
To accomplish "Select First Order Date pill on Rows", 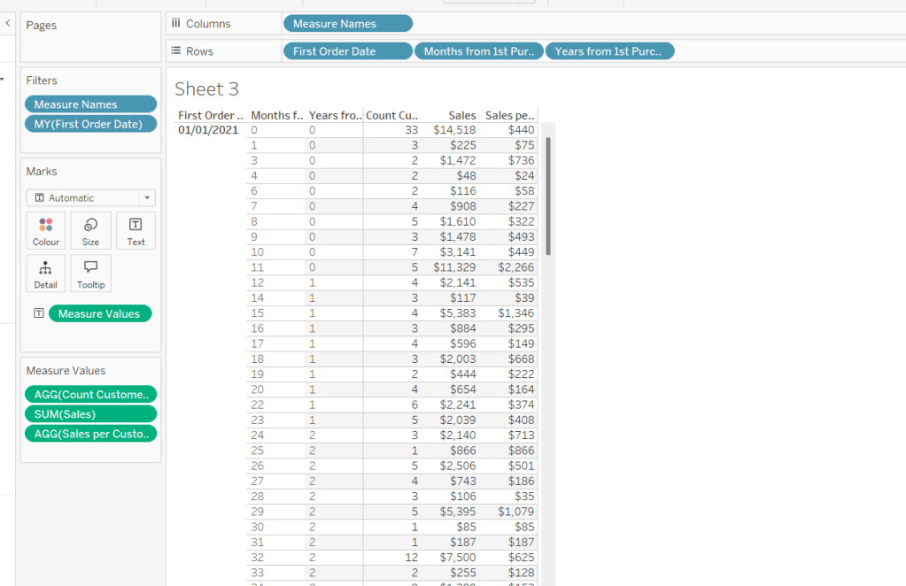I will (x=347, y=51).
